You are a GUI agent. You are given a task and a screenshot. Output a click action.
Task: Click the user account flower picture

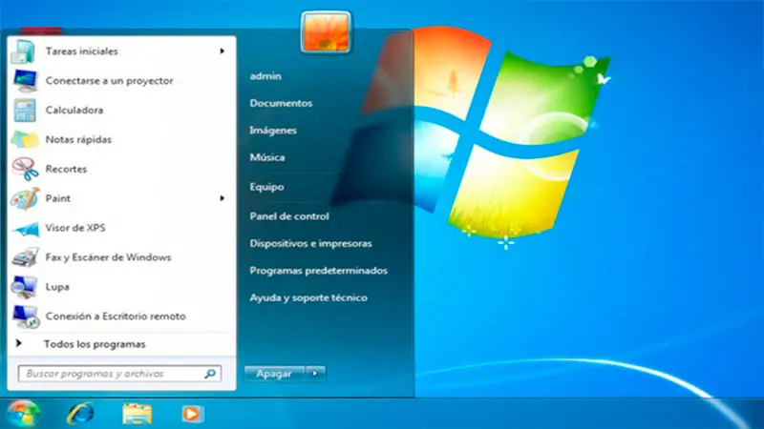tap(326, 32)
